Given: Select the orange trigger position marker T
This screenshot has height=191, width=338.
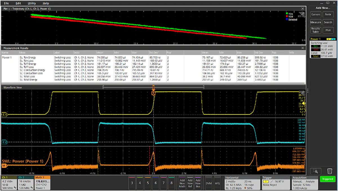Looking at the screenshot, I should point(153,93).
